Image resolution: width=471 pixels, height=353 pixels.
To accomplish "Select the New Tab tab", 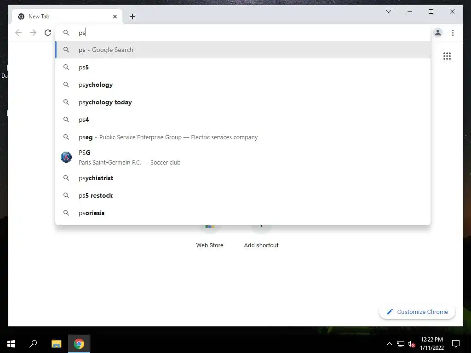I will [x=67, y=17].
